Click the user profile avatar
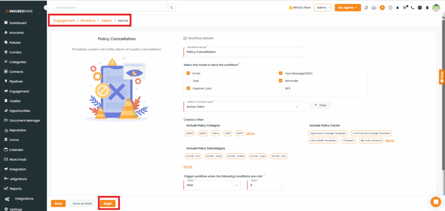 tap(436, 7)
